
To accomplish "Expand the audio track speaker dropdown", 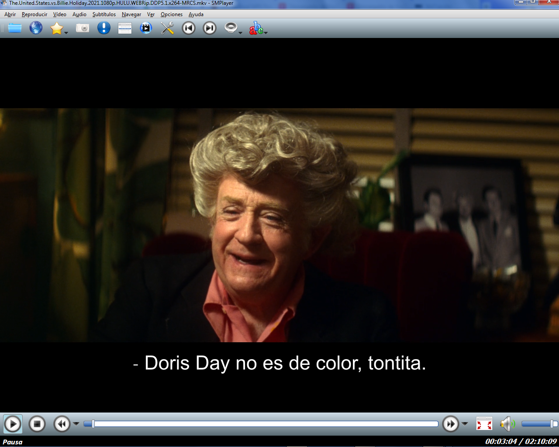I will [x=240, y=33].
